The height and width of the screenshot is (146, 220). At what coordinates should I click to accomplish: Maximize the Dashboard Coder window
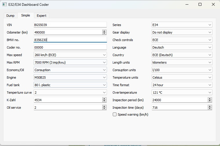pos(200,4)
